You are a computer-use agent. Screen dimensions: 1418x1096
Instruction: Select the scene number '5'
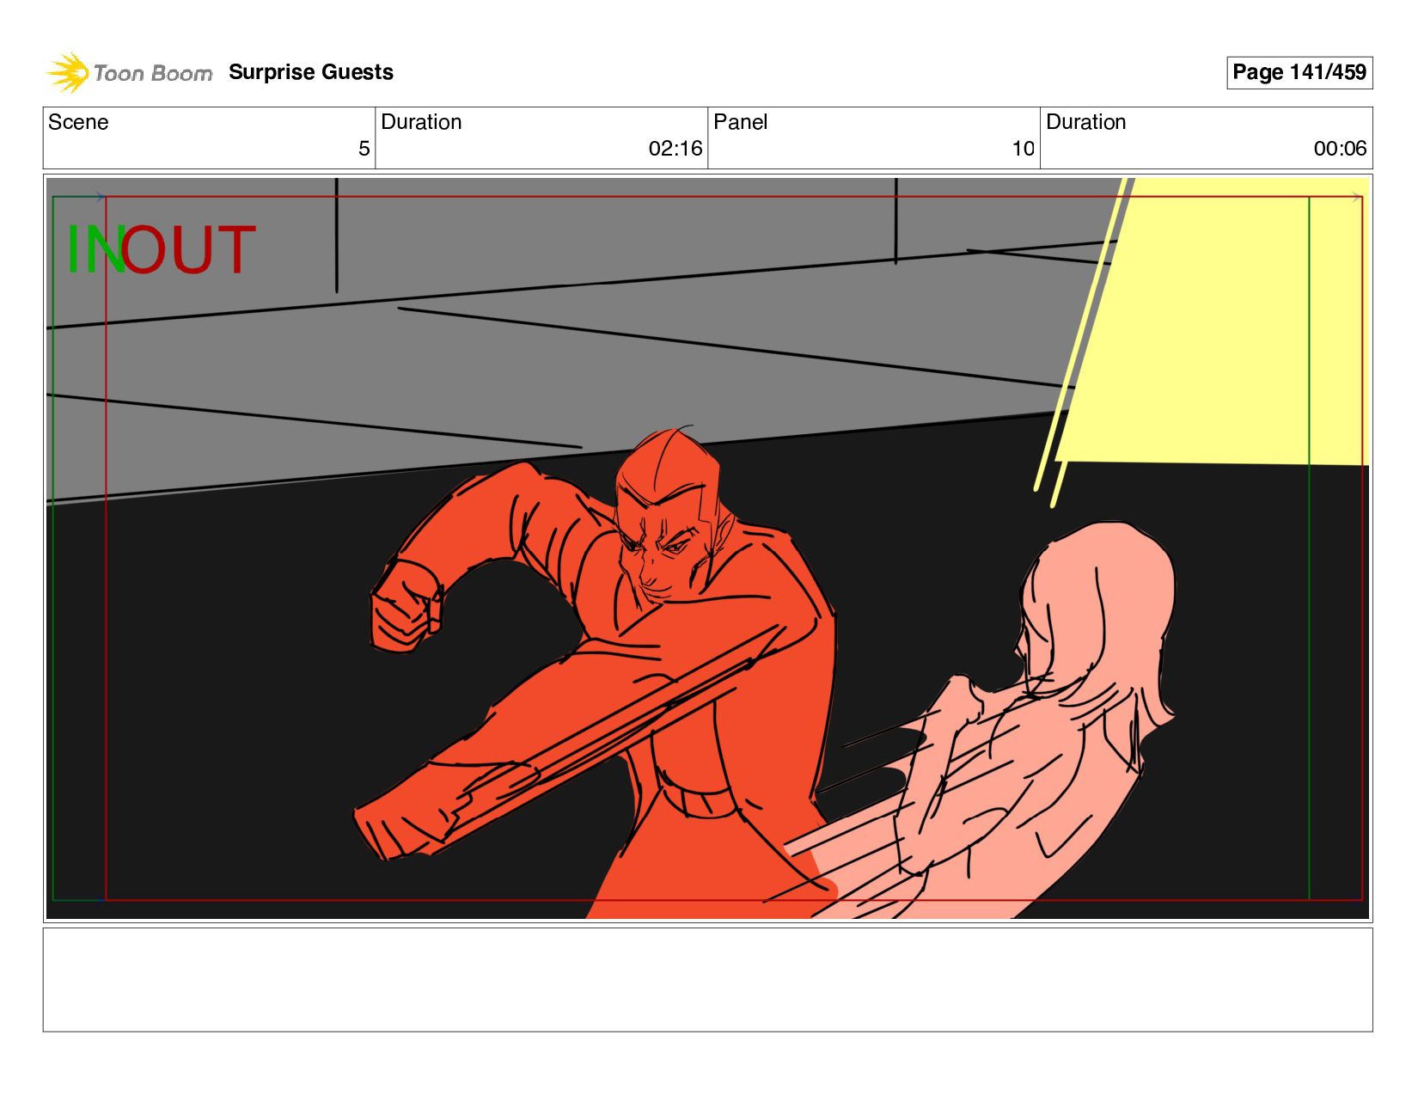click(364, 149)
